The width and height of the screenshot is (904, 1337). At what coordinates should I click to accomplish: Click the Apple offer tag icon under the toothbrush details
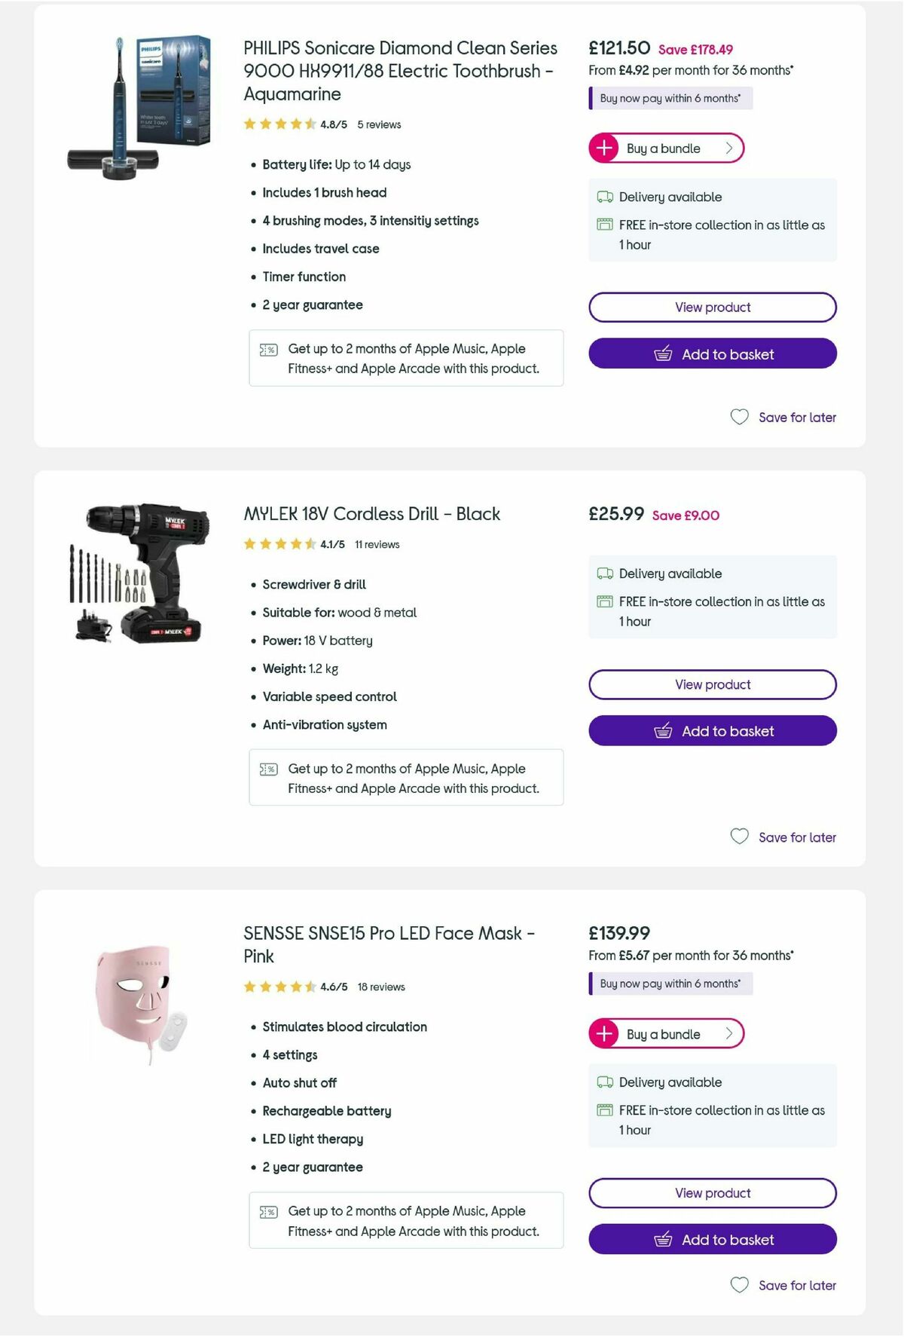pyautogui.click(x=268, y=349)
